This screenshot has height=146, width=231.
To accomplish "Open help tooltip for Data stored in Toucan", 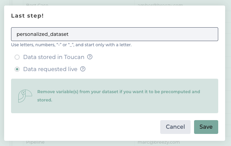I will click(x=90, y=57).
